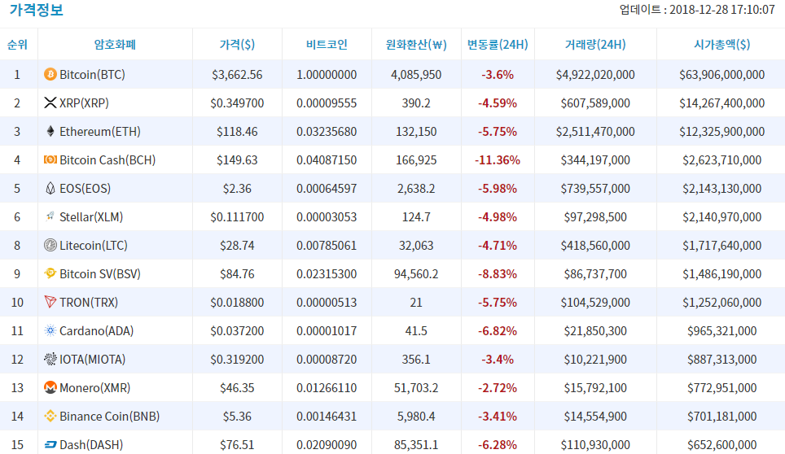The image size is (785, 454).
Task: Select EOS volume $739,557,000
Action: tap(595, 189)
